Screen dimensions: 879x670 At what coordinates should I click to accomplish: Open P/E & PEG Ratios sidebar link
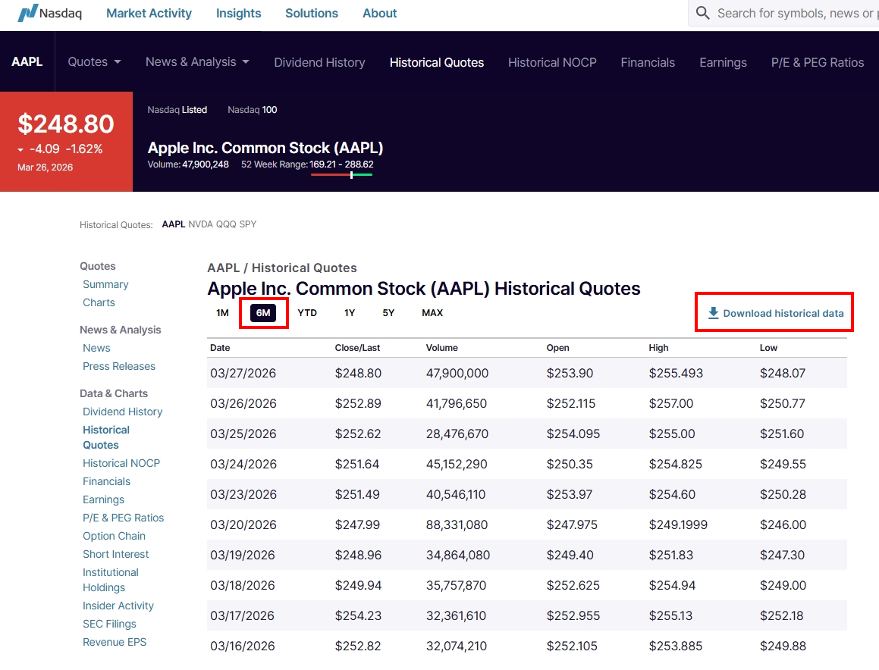124,518
